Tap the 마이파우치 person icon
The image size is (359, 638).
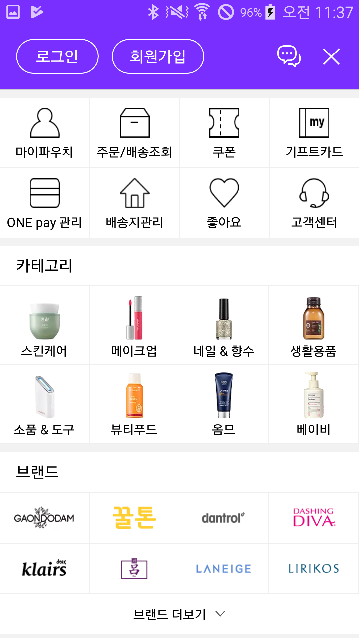(45, 123)
